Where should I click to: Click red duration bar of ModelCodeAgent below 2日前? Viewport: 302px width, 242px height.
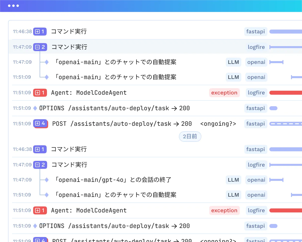pos(286,210)
